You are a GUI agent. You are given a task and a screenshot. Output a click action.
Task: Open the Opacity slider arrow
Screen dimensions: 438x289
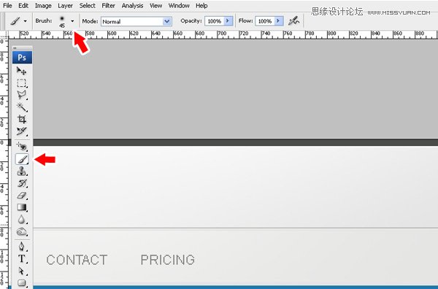click(x=228, y=21)
